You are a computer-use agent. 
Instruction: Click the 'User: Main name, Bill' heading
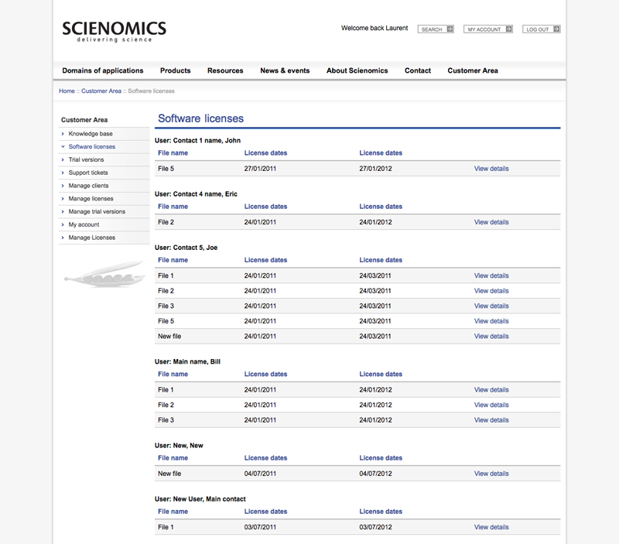pyautogui.click(x=187, y=361)
